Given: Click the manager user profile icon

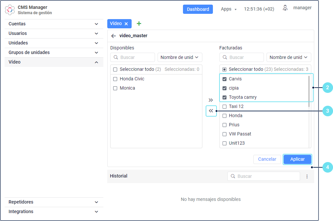Looking at the screenshot, I should (285, 8).
